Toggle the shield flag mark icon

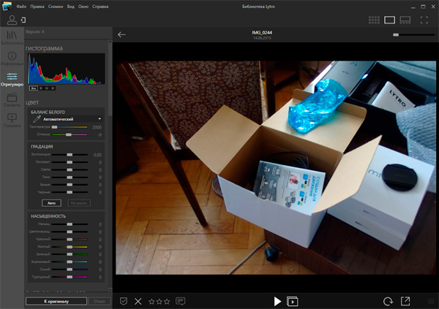pos(124,300)
